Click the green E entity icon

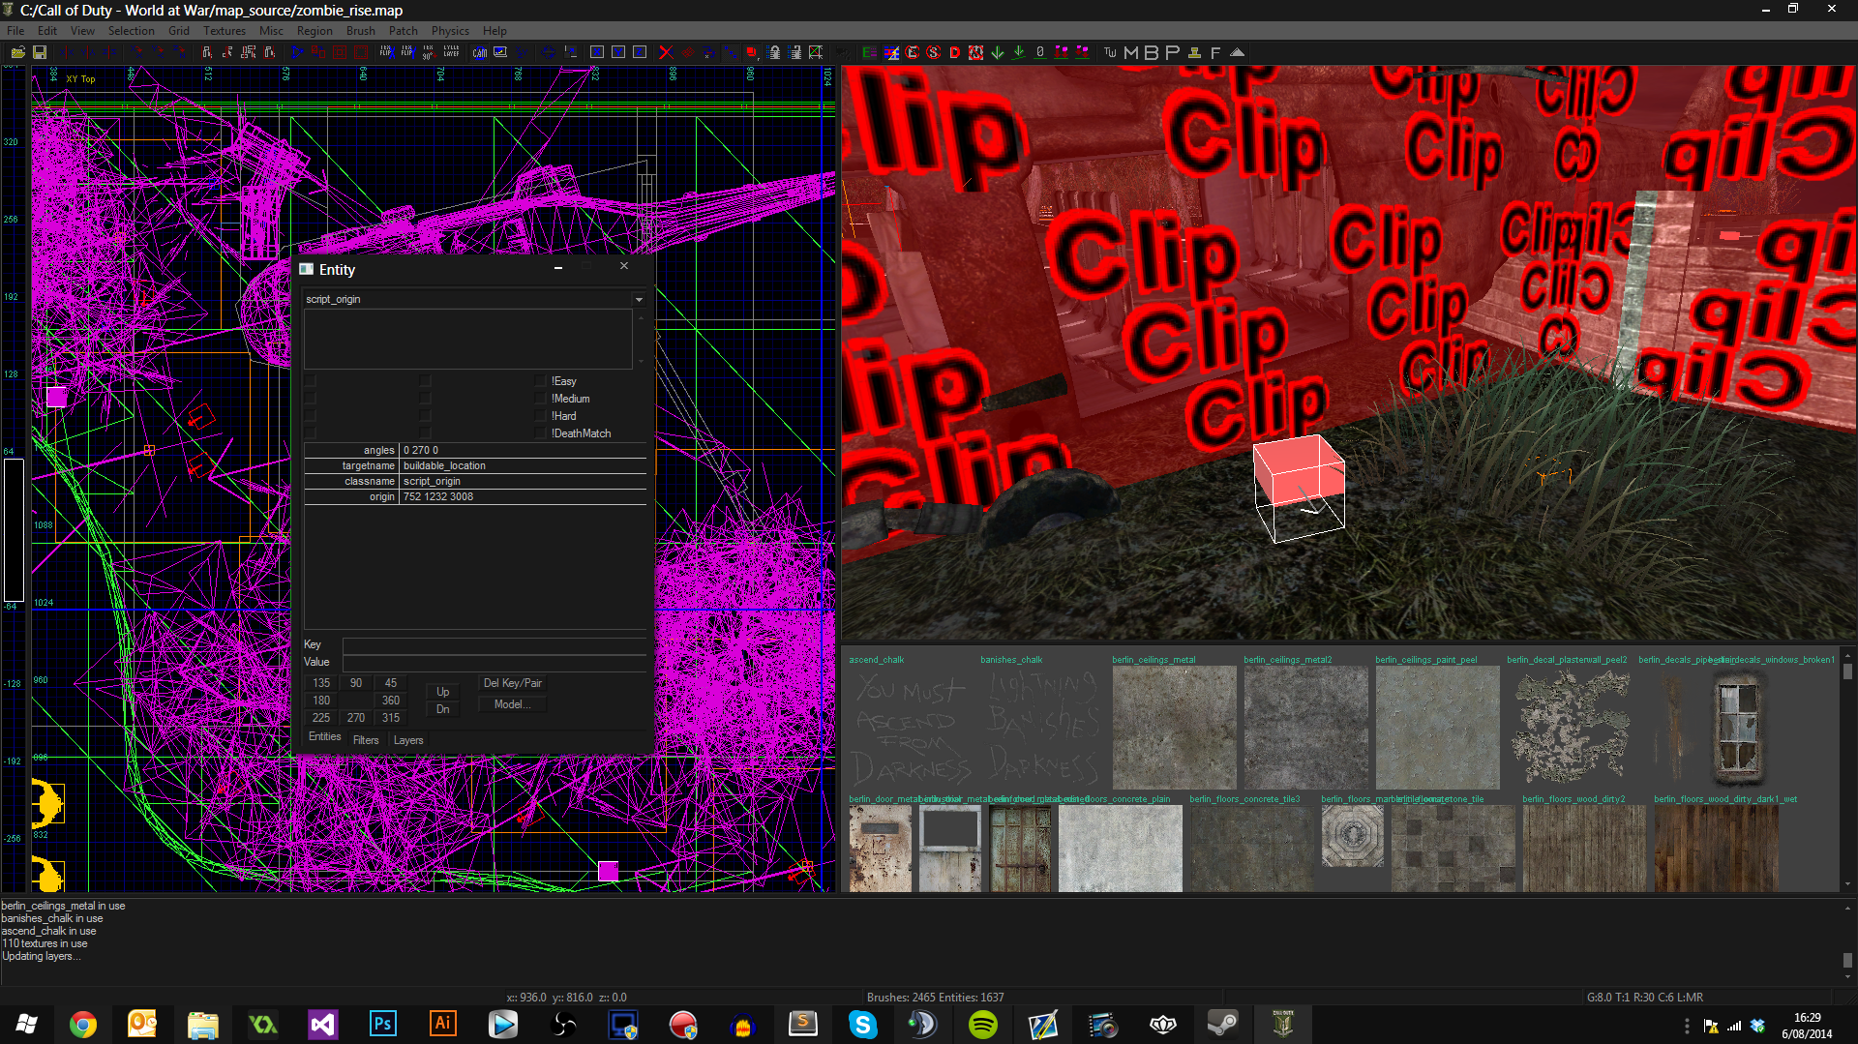pyautogui.click(x=869, y=52)
